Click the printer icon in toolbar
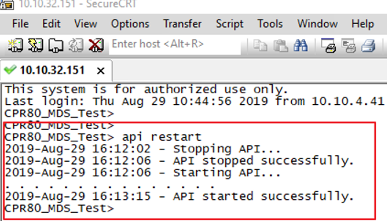This screenshot has width=387, height=221. click(x=368, y=45)
